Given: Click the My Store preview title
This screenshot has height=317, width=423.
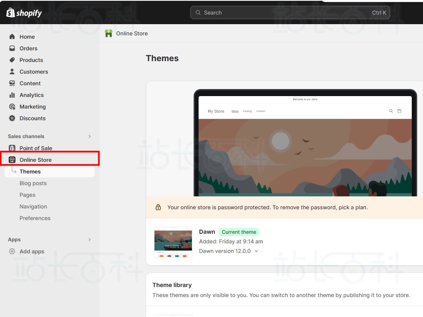Looking at the screenshot, I should point(216,111).
